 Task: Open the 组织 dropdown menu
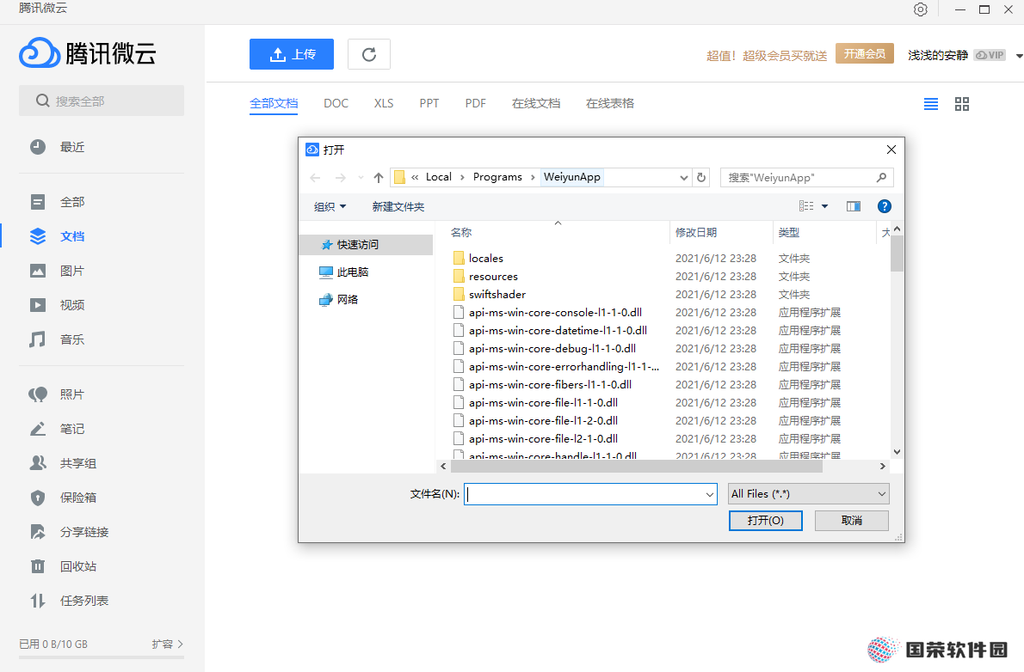tap(330, 207)
